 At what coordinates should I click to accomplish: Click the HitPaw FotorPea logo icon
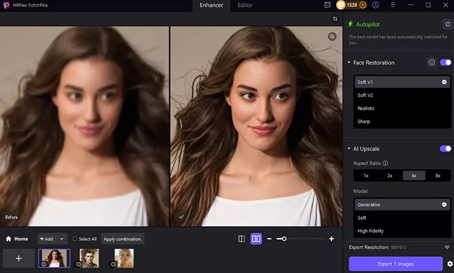click(6, 5)
